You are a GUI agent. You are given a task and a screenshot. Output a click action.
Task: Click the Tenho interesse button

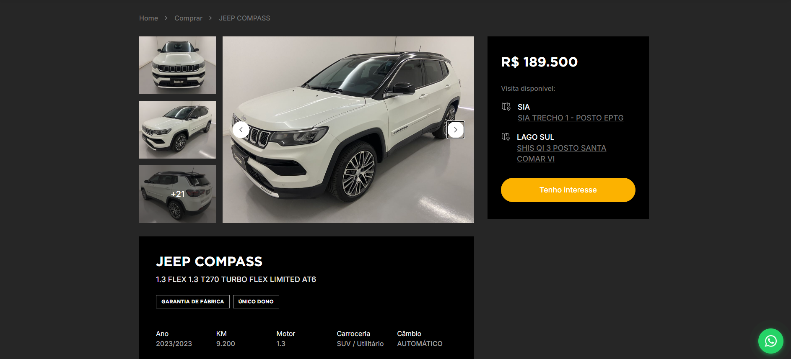point(568,190)
